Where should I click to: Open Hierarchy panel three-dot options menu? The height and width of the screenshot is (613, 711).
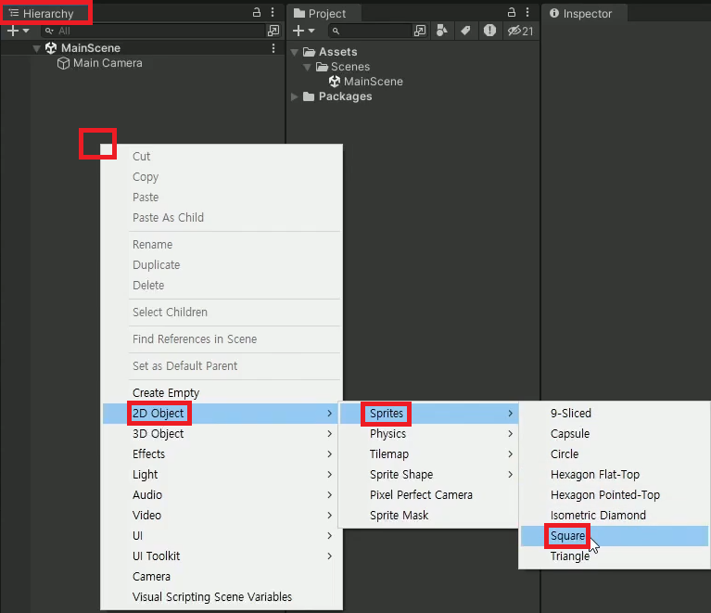point(273,12)
